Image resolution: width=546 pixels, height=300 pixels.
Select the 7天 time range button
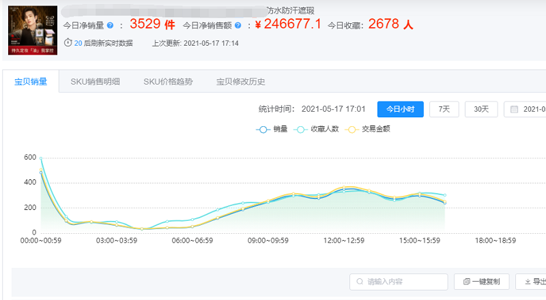[444, 109]
